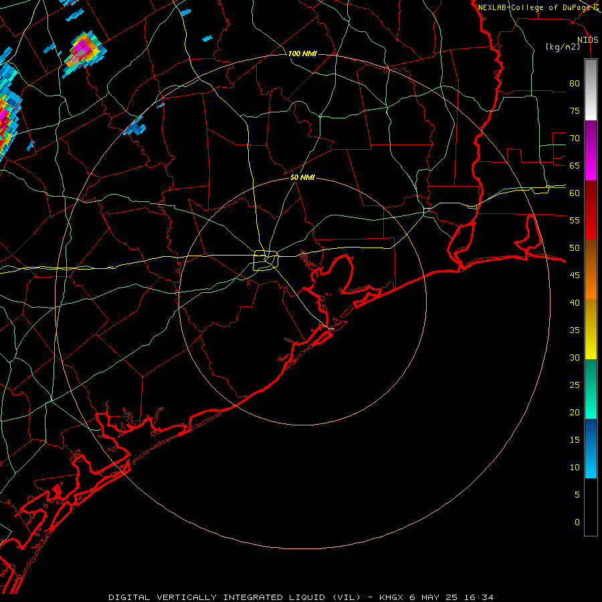Select the 40 value on the VIL scale
The height and width of the screenshot is (602, 602).
[x=575, y=302]
